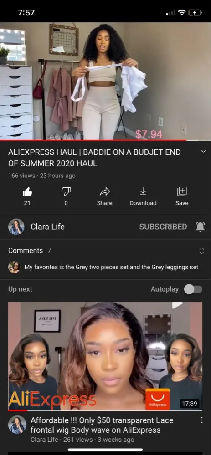Tap the Download arrow icon
Image resolution: width=211 pixels, height=455 pixels.
tap(143, 192)
